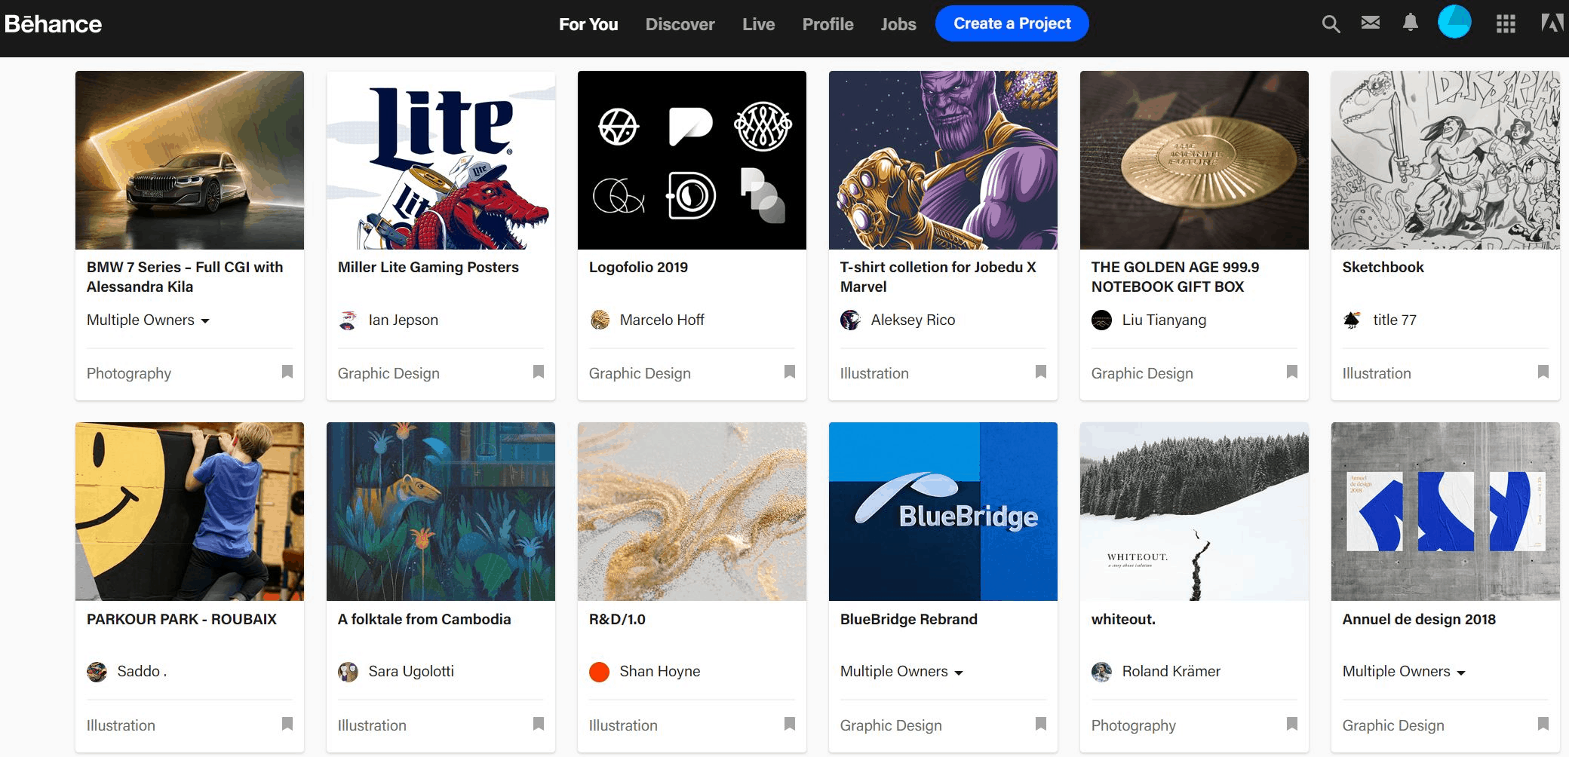1569x757 pixels.
Task: Open the user profile avatar
Action: click(1454, 21)
